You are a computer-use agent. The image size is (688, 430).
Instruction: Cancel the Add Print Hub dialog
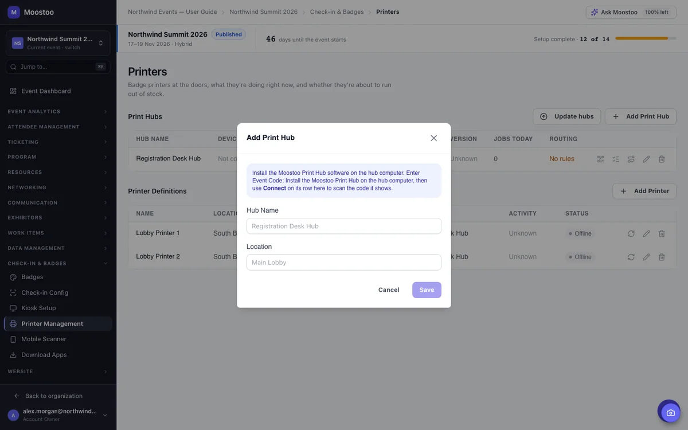click(389, 290)
